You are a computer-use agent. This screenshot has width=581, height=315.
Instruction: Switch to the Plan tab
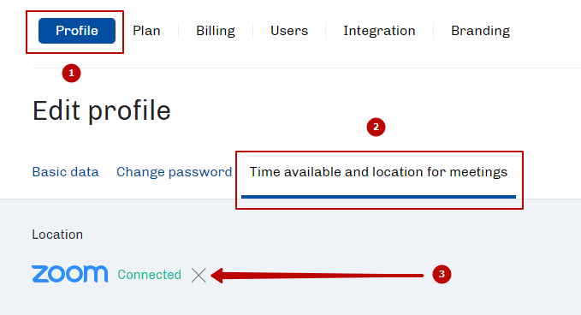coord(146,31)
